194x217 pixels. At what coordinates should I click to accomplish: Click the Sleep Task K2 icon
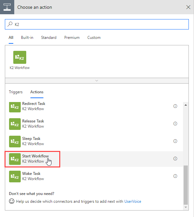coord(15,142)
